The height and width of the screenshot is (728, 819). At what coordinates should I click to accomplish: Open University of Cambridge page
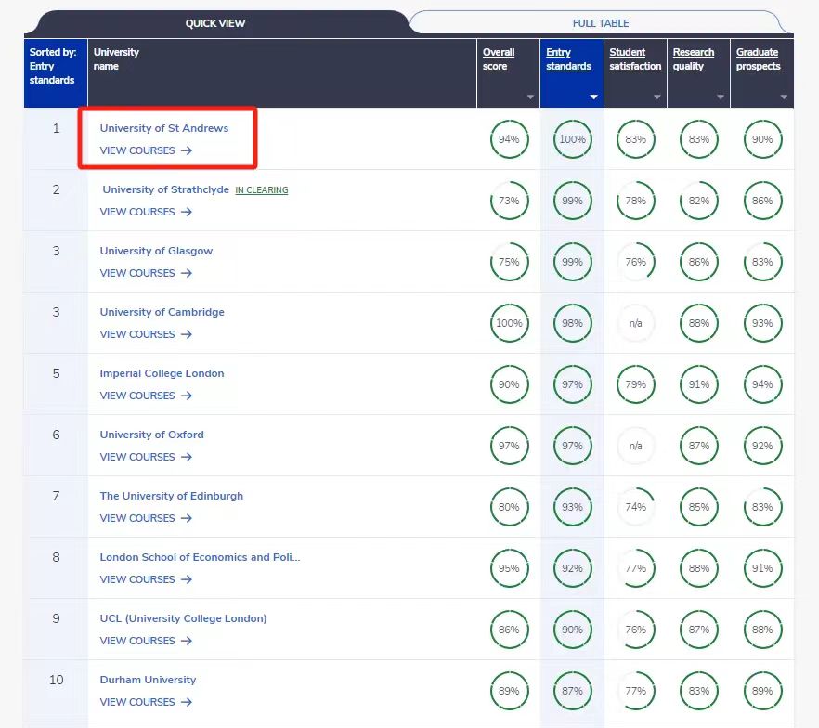pyautogui.click(x=162, y=312)
